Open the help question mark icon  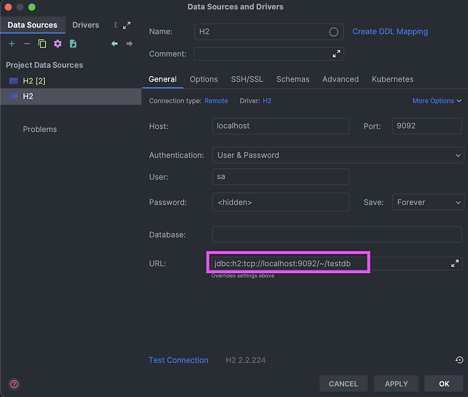tap(14, 384)
